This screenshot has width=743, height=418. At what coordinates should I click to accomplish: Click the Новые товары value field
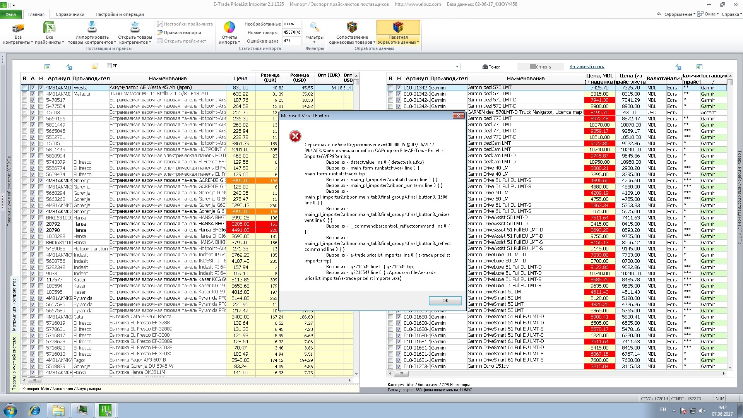coord(292,33)
